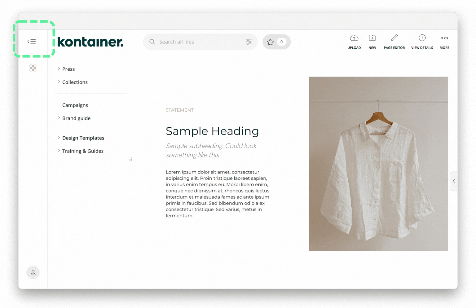Open the More options menu
Image resolution: width=476 pixels, height=308 pixels.
point(444,38)
